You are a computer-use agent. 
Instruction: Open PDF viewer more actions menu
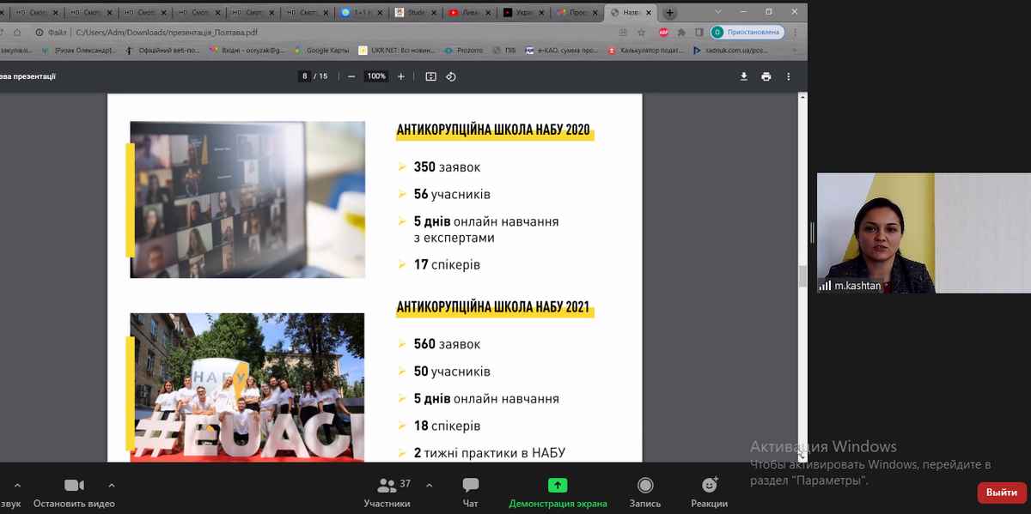[x=789, y=76]
